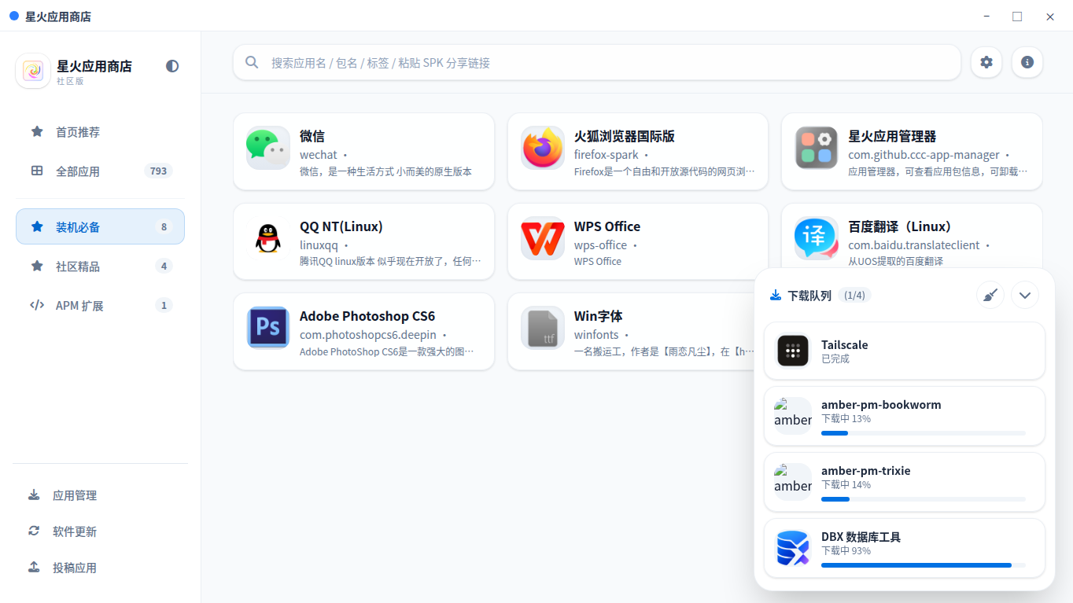Image resolution: width=1073 pixels, height=603 pixels.
Task: Click the amber-pm-trixie package name
Action: [866, 471]
